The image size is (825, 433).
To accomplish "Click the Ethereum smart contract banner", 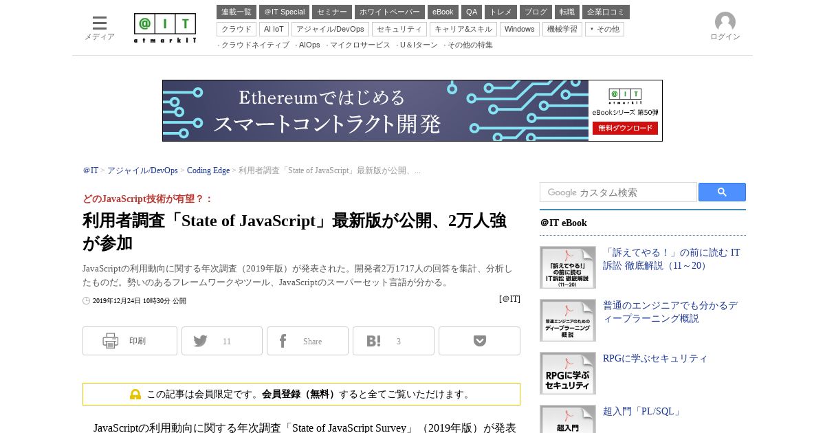I will (412, 111).
